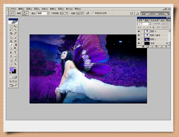Open the tool preset picker arrow
Image resolution: width=179 pixels, height=137 pixels.
(x=14, y=14)
